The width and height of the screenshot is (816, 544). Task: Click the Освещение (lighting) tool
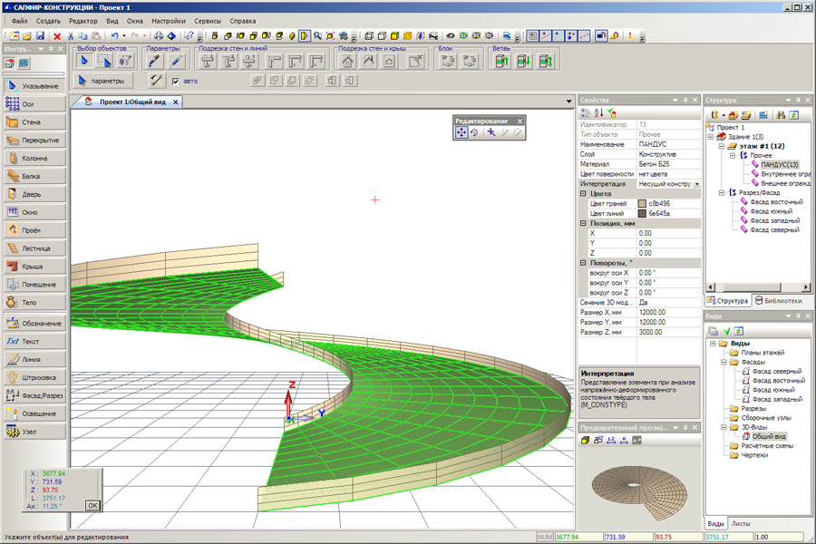tap(34, 413)
